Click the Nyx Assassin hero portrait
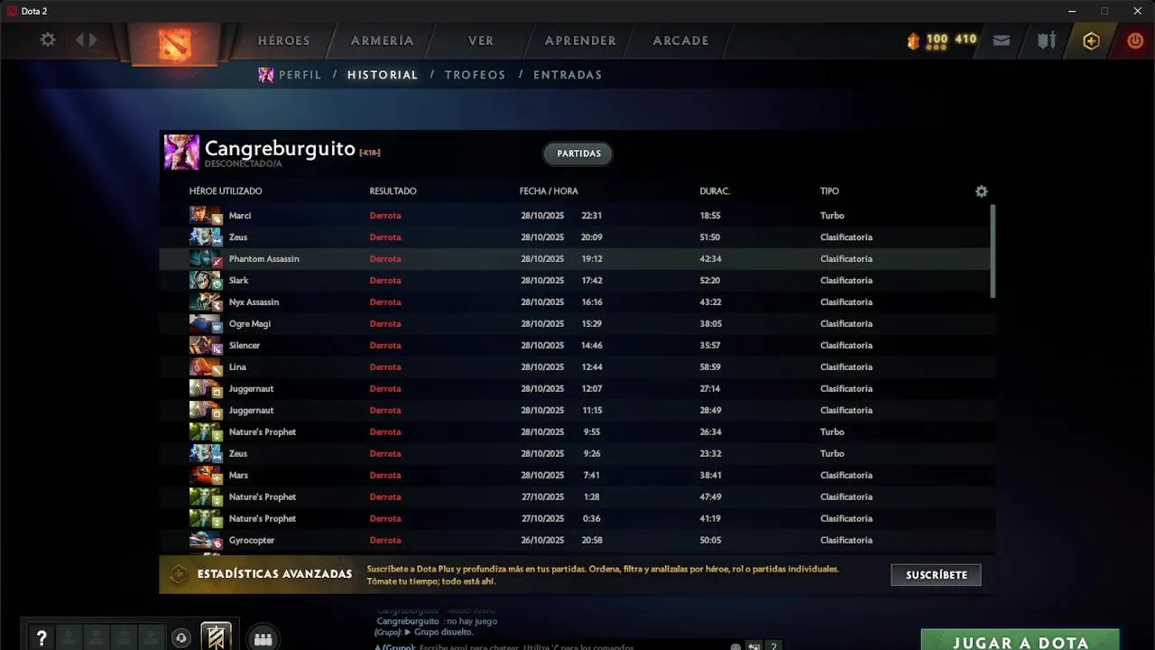The width and height of the screenshot is (1155, 650). coord(205,302)
